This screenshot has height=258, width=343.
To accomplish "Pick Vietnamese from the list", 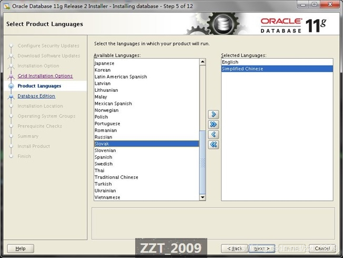I will (x=147, y=197).
